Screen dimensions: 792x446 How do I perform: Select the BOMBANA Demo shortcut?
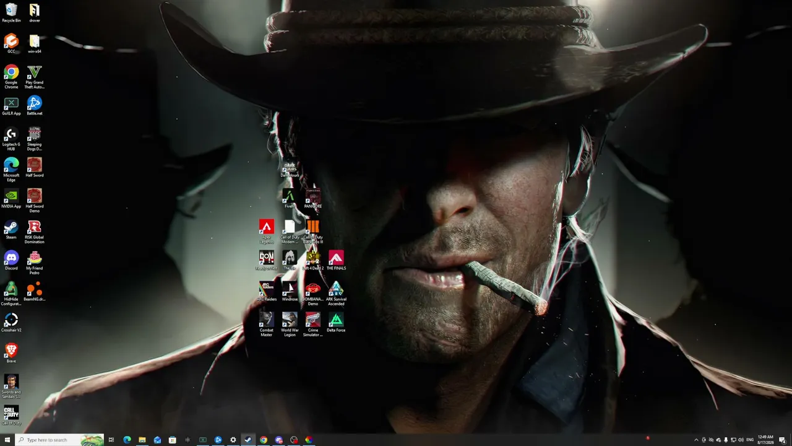coord(313,293)
